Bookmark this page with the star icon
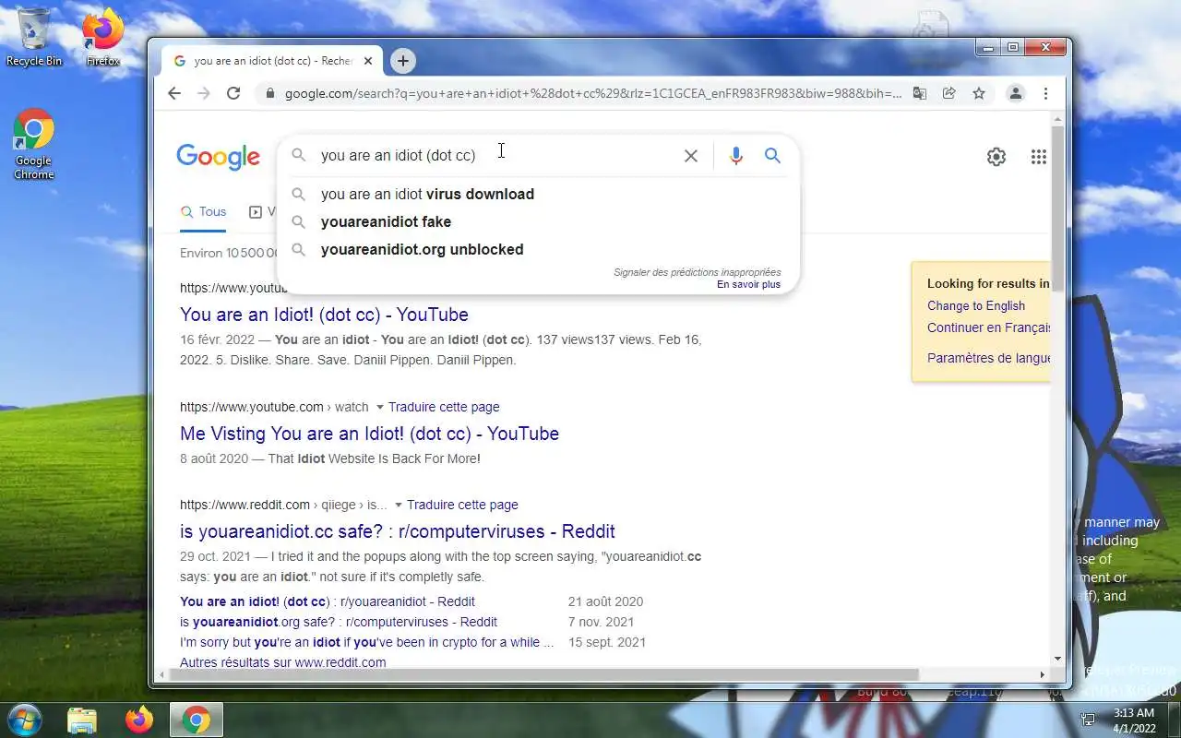Screen dimensions: 1181x738 (x=979, y=93)
